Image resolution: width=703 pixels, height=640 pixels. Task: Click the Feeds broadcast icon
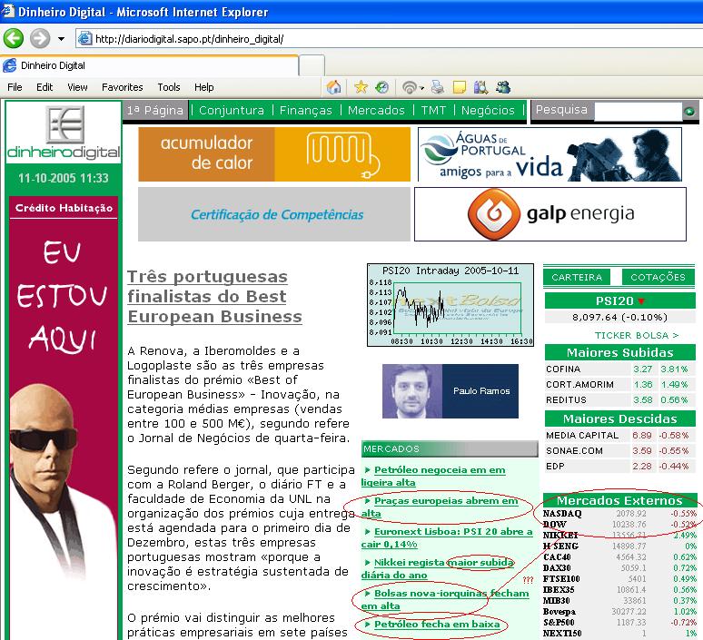pyautogui.click(x=409, y=87)
